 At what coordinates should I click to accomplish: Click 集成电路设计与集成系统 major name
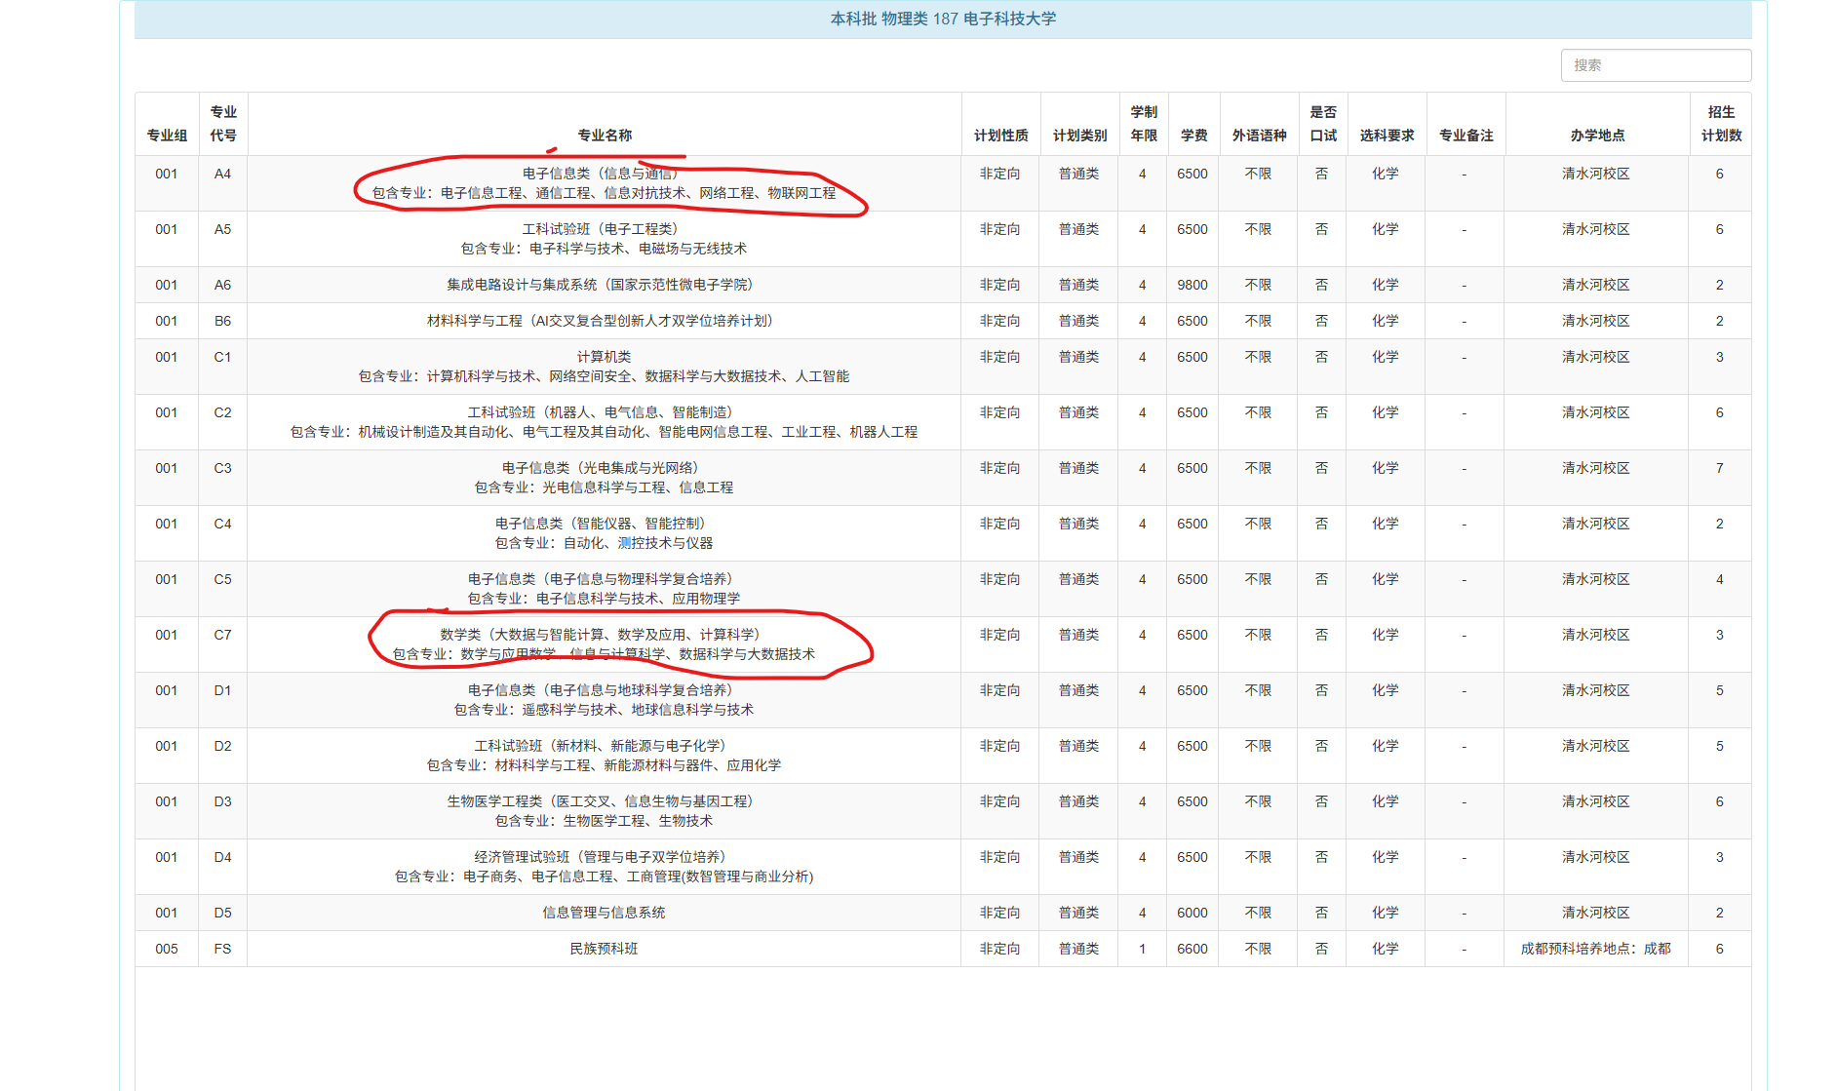pyautogui.click(x=604, y=285)
